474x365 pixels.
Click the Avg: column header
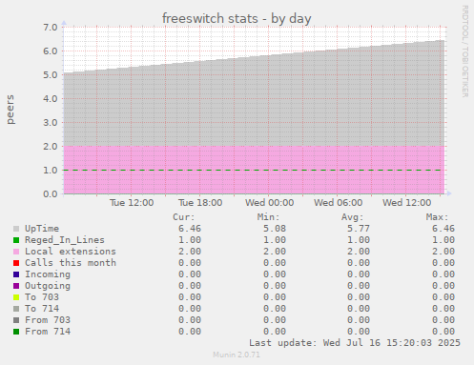352,217
